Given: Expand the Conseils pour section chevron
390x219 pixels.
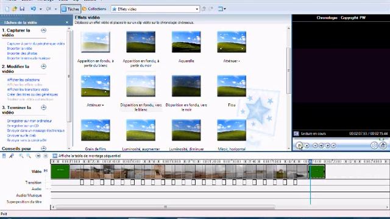Looking at the screenshot, I should pos(43,148).
